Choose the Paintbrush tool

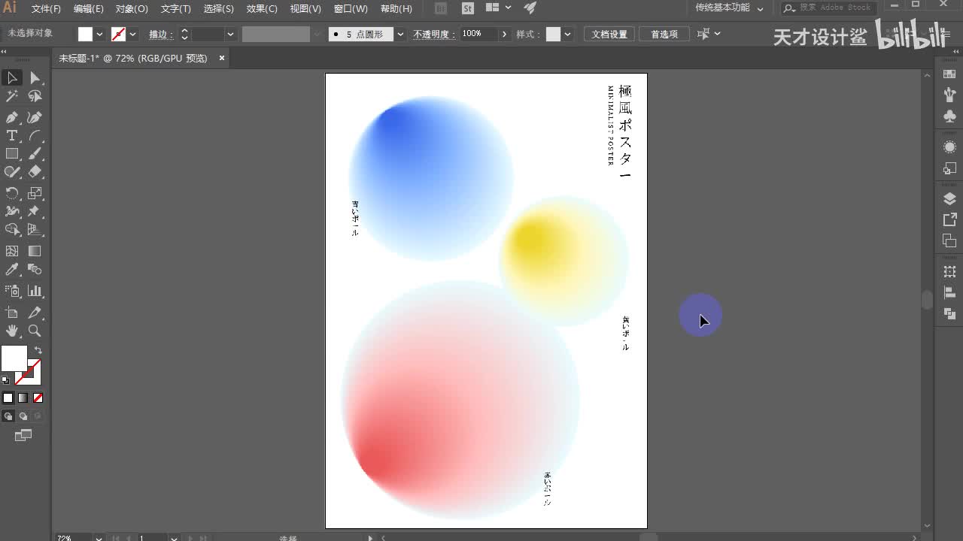[x=35, y=154]
